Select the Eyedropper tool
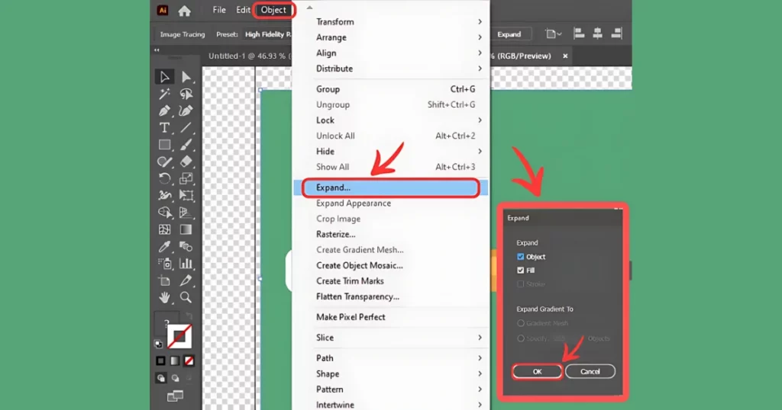This screenshot has height=410, width=782. pos(165,246)
